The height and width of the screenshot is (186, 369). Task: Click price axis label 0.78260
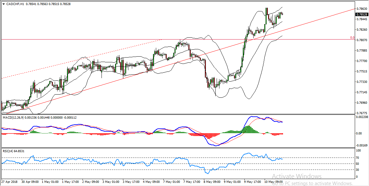point(362,30)
